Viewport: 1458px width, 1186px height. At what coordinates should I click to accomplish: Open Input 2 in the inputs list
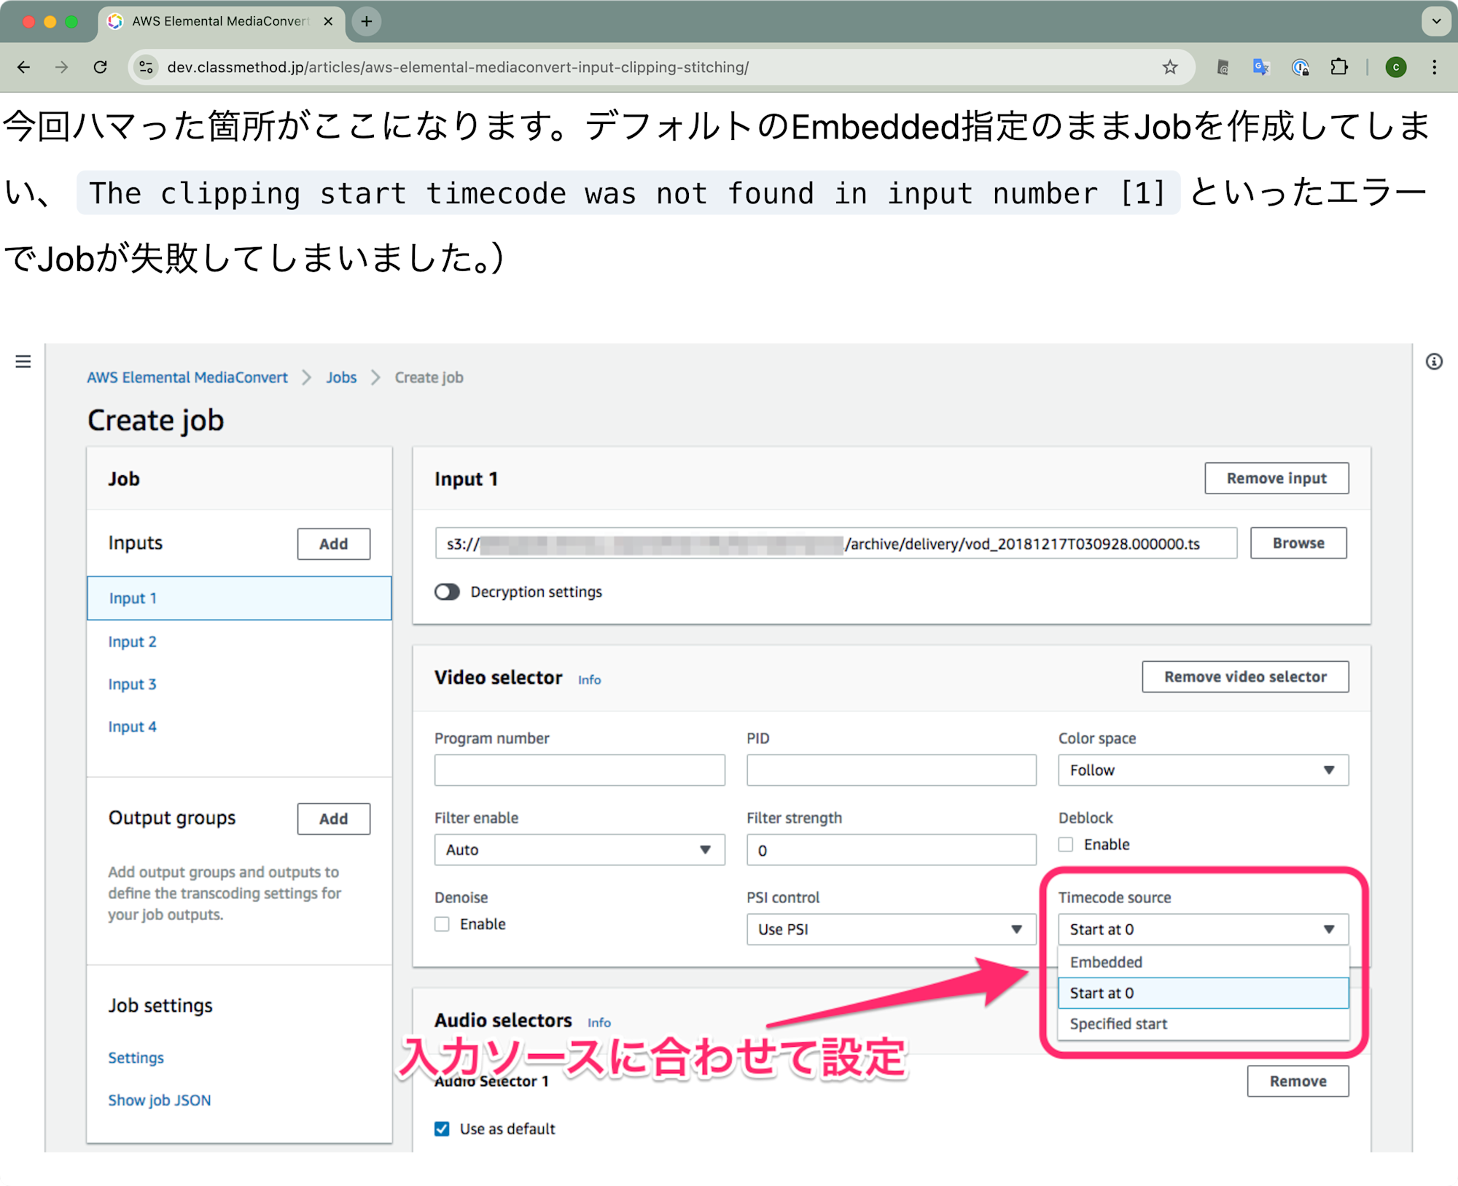coord(132,641)
